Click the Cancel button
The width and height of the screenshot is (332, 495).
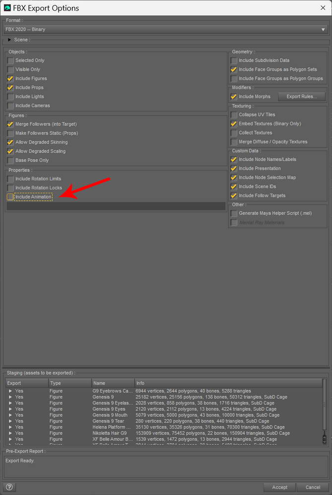click(x=313, y=487)
